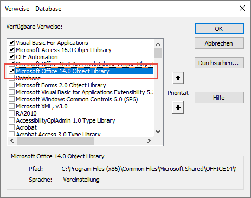Click the Abbrechen button

click(x=219, y=43)
